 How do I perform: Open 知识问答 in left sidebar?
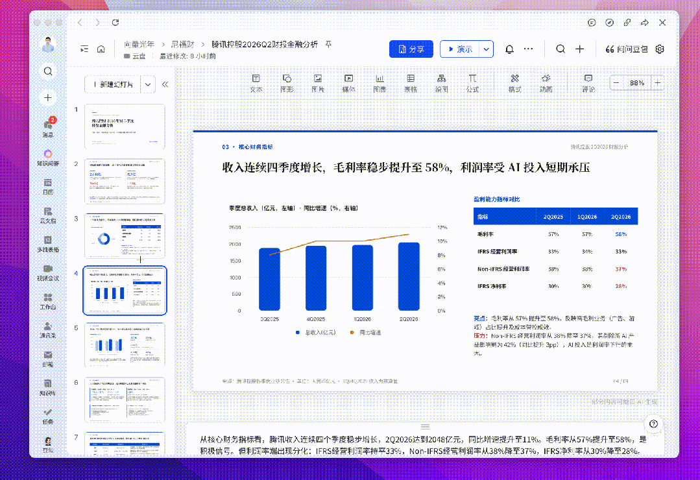coord(48,158)
